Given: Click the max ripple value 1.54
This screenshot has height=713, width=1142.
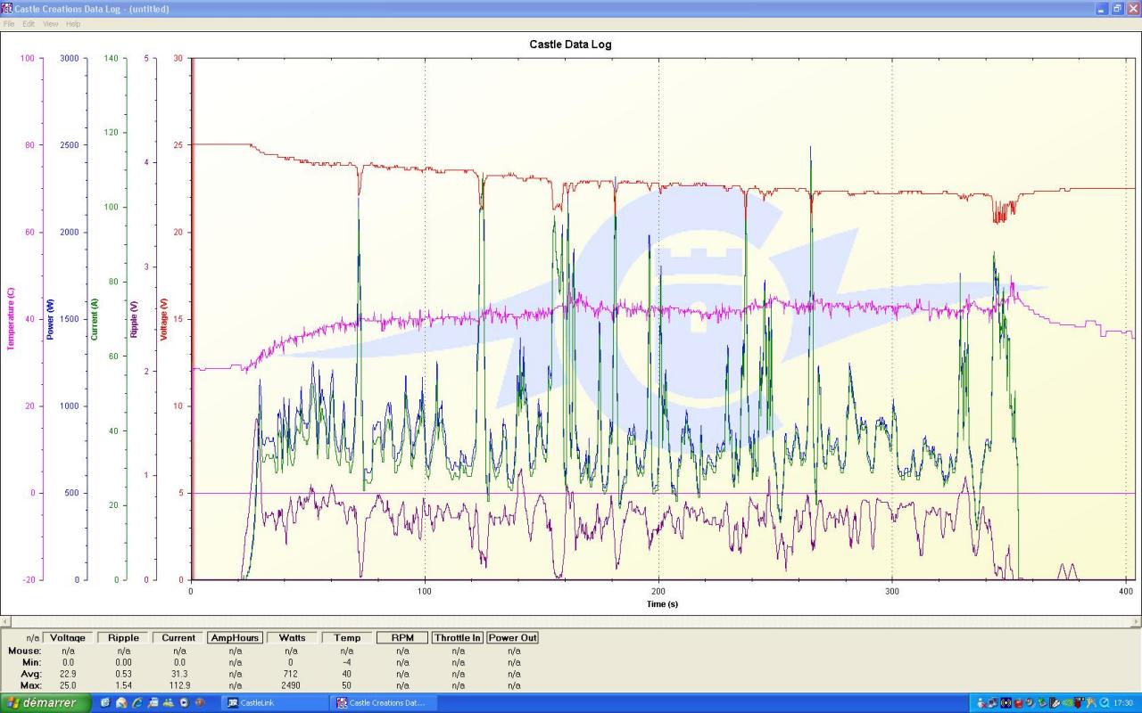Looking at the screenshot, I should coord(123,685).
